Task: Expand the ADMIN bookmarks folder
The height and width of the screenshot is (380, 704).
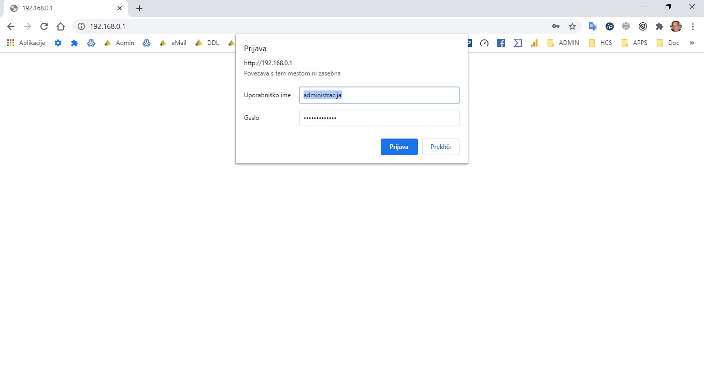Action: pyautogui.click(x=563, y=43)
